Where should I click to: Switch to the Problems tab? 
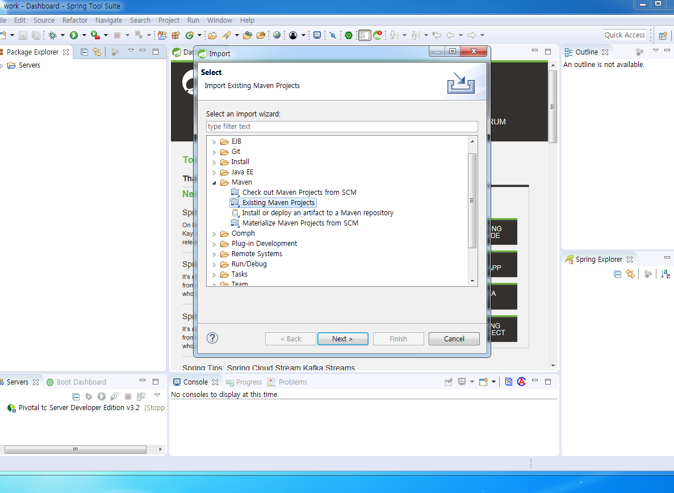(287, 382)
